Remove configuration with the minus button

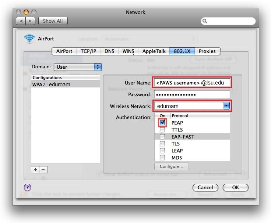pyautogui.click(x=43, y=170)
